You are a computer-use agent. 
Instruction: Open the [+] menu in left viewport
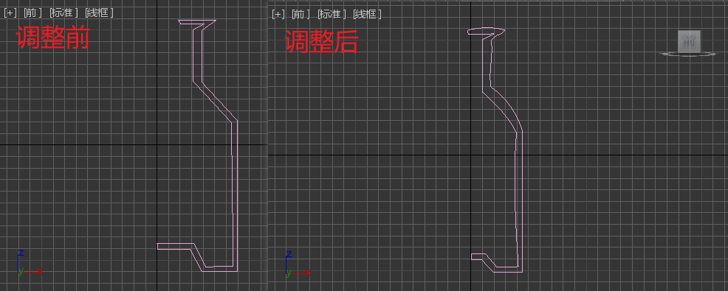[x=10, y=13]
